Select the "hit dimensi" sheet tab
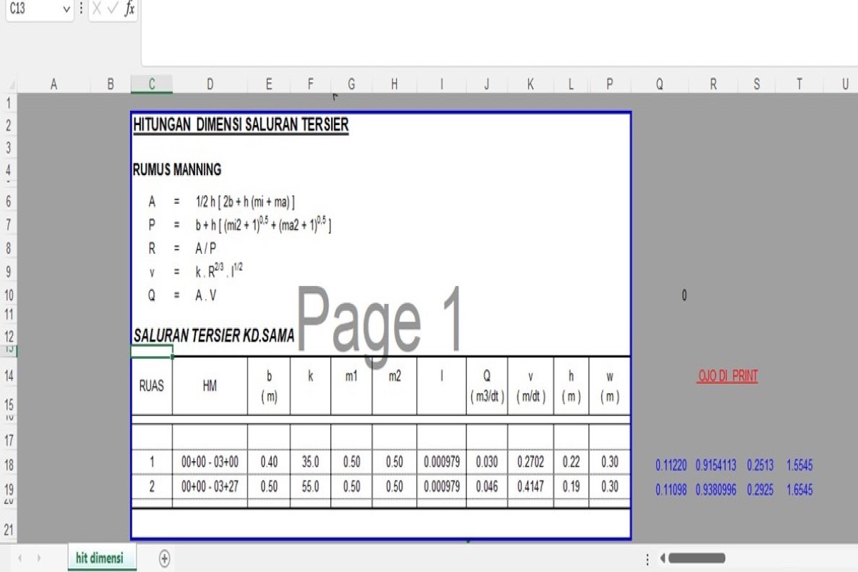Screen dimensions: 858x572 click(x=99, y=558)
